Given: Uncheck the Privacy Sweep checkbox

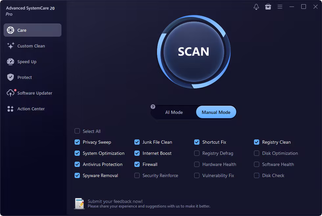Looking at the screenshot, I should click(x=77, y=142).
